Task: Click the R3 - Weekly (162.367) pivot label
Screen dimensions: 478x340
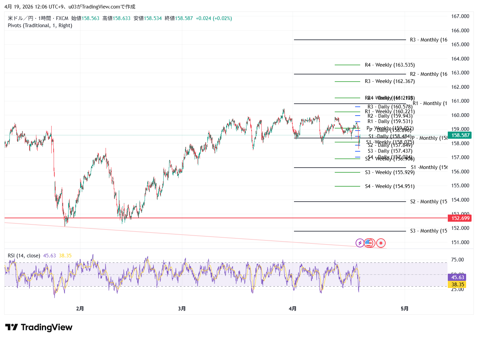Action: 389,81
